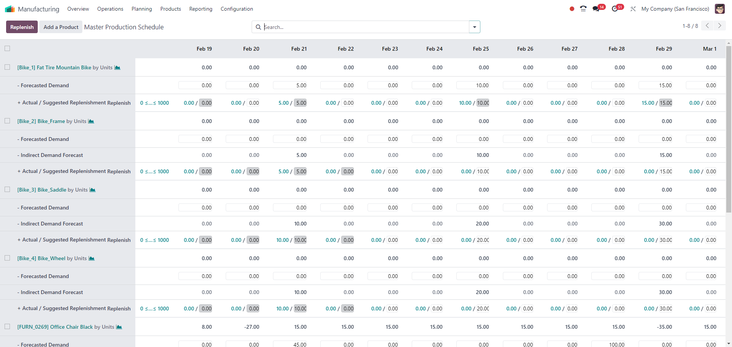The height and width of the screenshot is (347, 732).
Task: Expand Actual / Suggested Replenishment for Bike_Wheel
Action: pyautogui.click(x=62, y=309)
